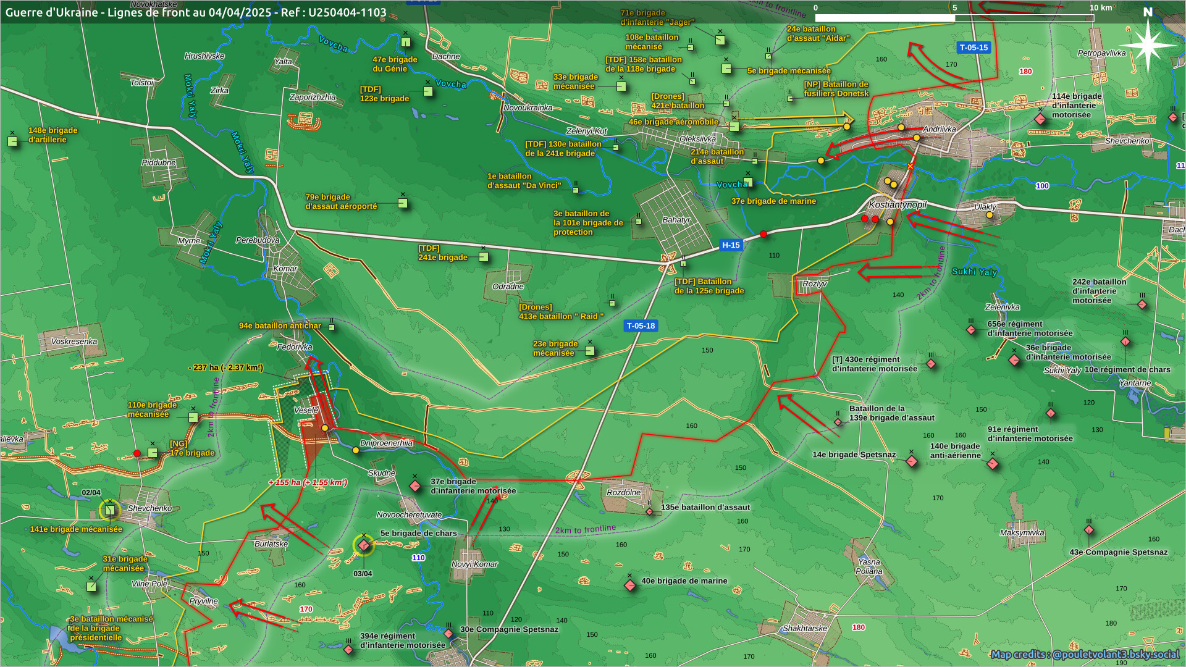
Task: Select the [TDF] 123e brigade unit square
Action: pos(428,91)
